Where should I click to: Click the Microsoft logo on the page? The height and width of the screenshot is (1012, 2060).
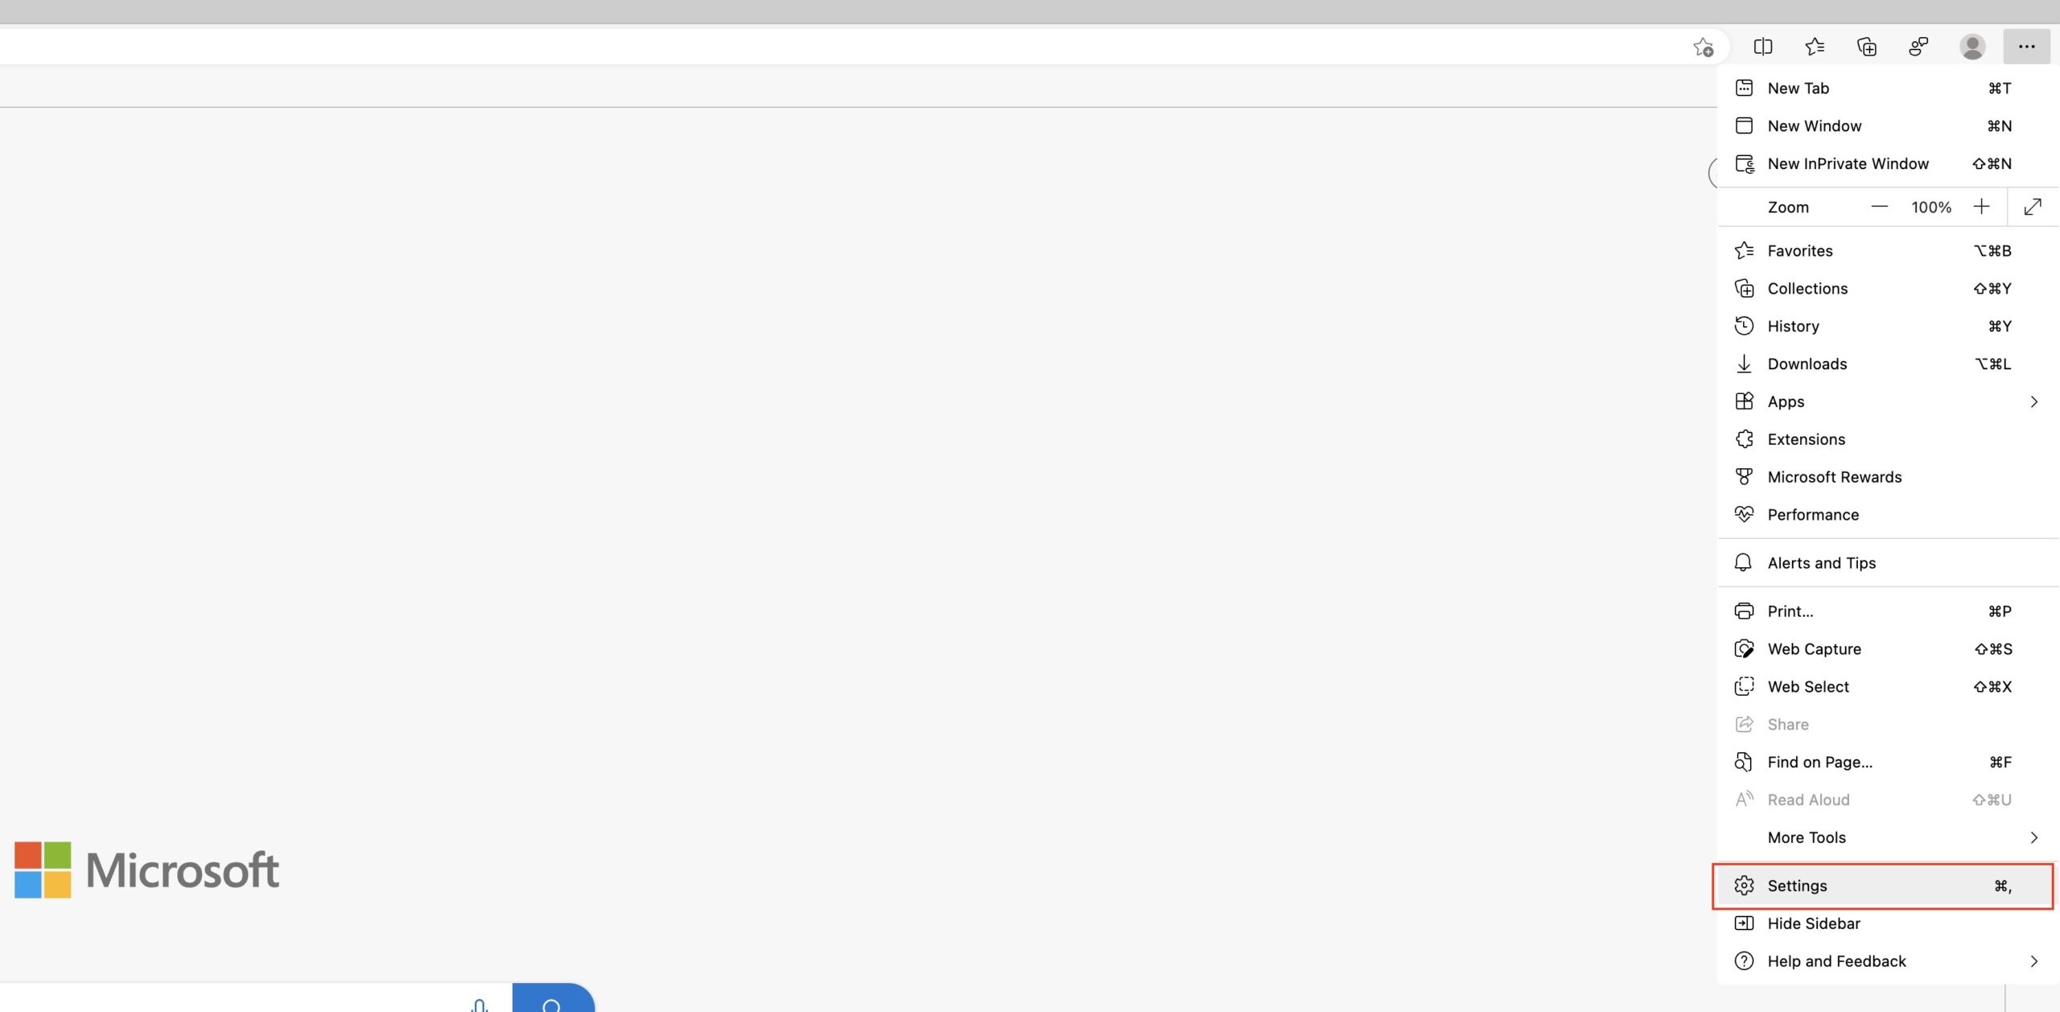tap(146, 870)
